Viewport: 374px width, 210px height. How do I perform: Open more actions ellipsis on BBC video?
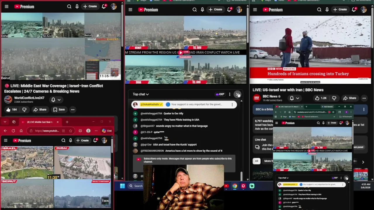point(364,98)
